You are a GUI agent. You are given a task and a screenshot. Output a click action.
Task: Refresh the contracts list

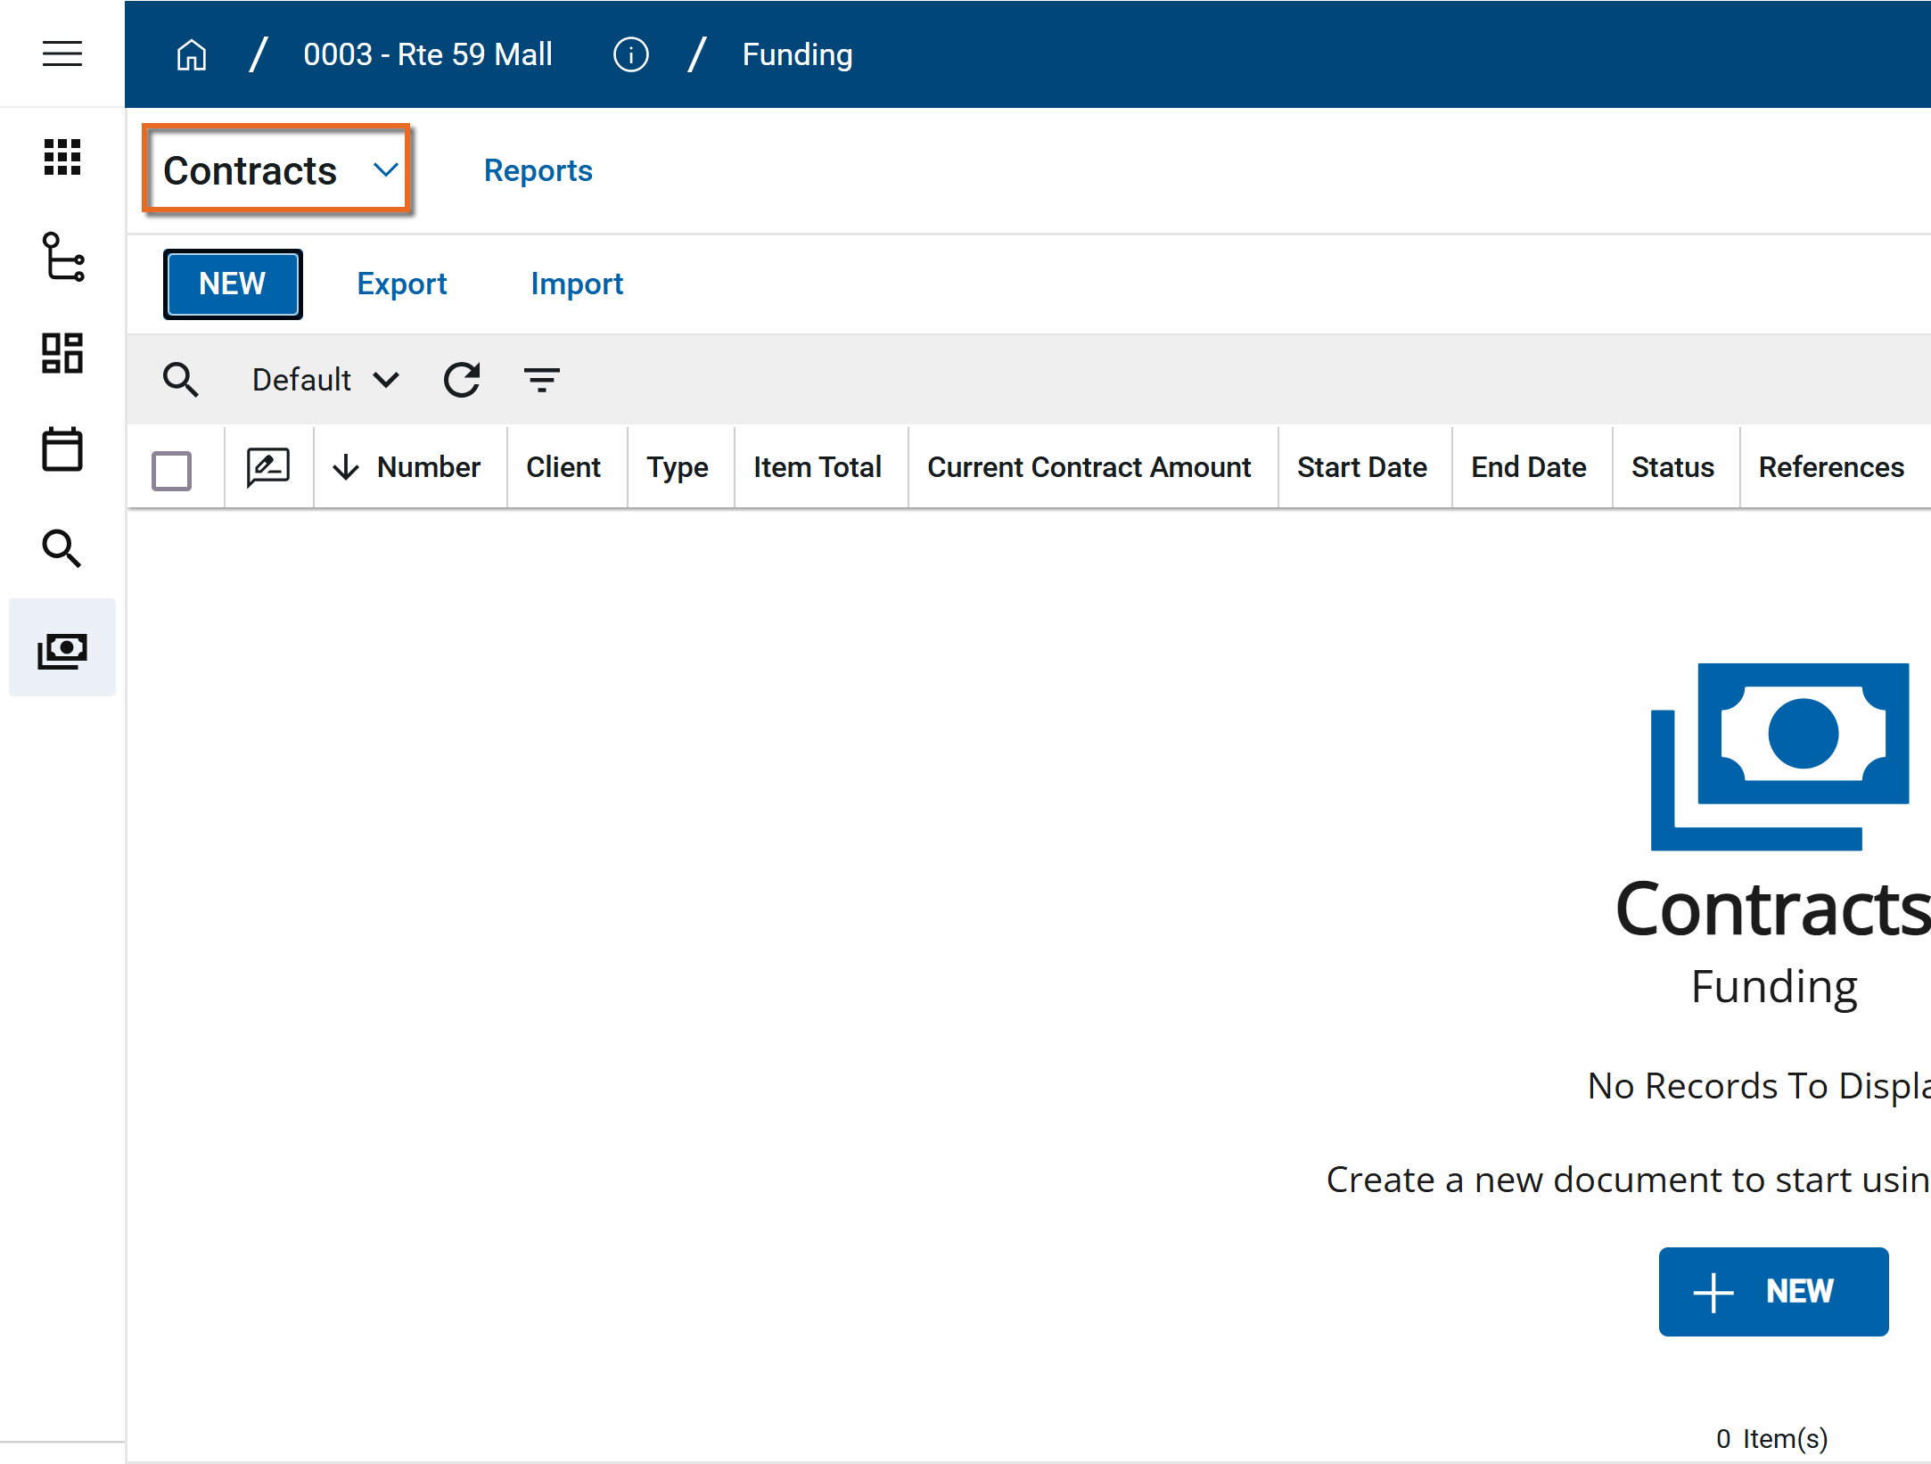point(462,380)
